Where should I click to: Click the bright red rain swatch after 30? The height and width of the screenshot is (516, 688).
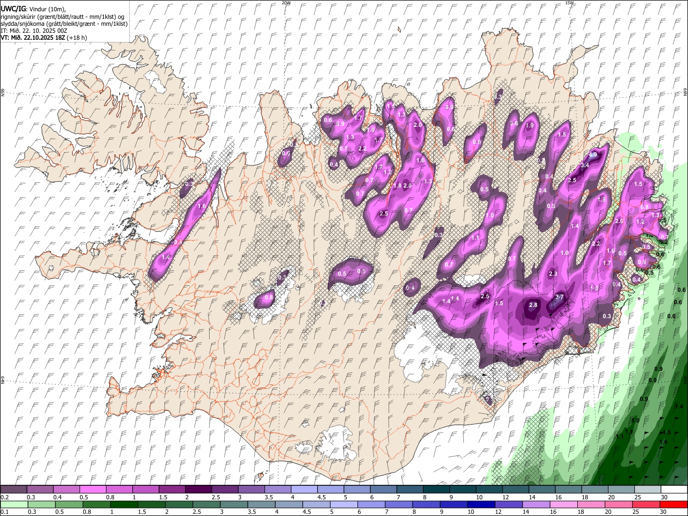tap(673, 505)
